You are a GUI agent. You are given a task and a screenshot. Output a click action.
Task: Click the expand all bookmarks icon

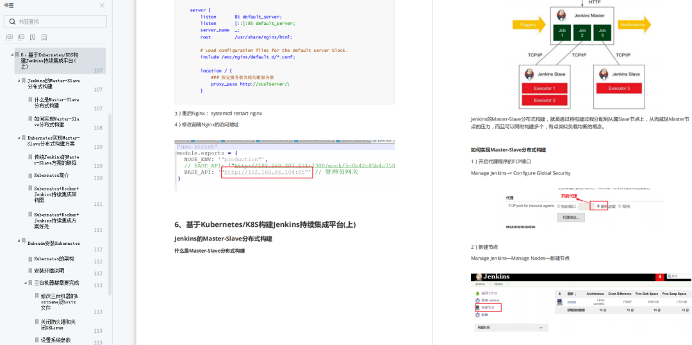coord(9,38)
